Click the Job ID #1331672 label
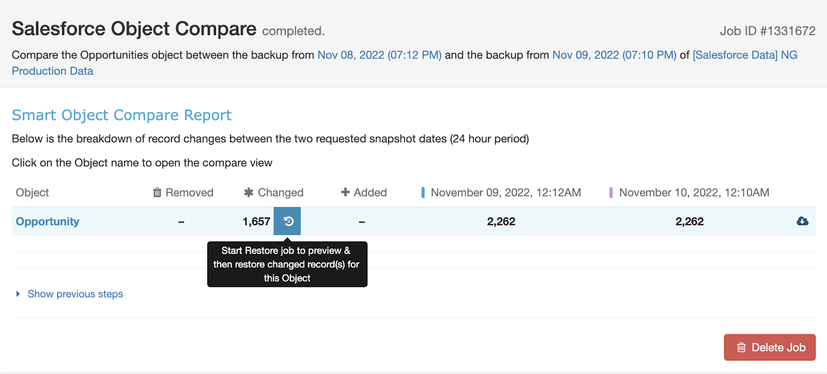 click(x=768, y=31)
